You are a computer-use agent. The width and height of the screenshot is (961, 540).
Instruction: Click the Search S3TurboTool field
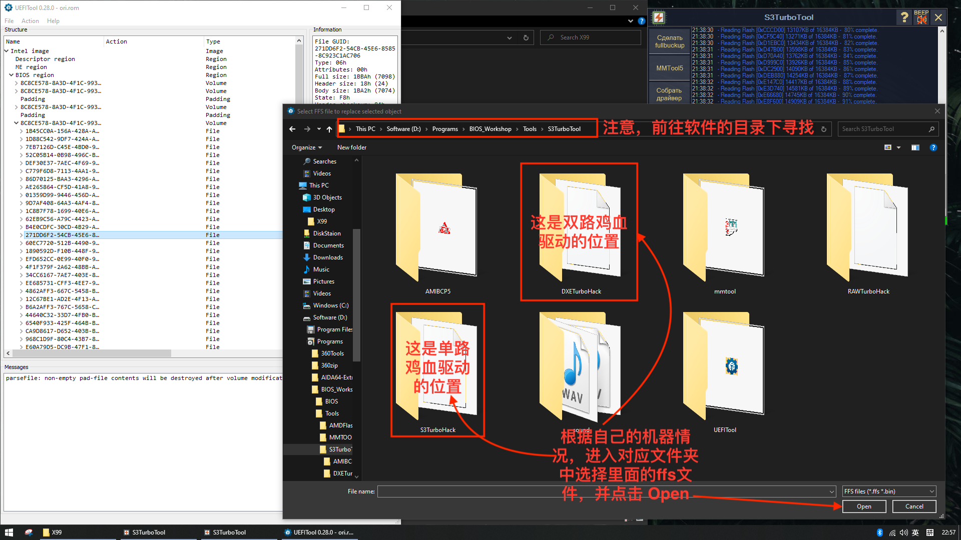point(888,129)
